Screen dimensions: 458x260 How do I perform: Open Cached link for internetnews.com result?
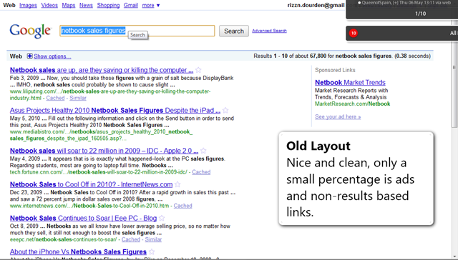pyautogui.click(x=183, y=206)
